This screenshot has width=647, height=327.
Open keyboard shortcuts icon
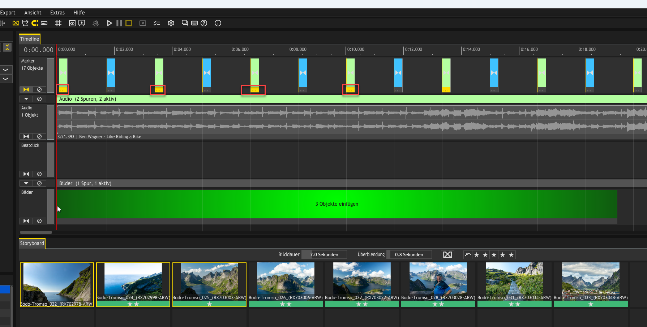[194, 23]
